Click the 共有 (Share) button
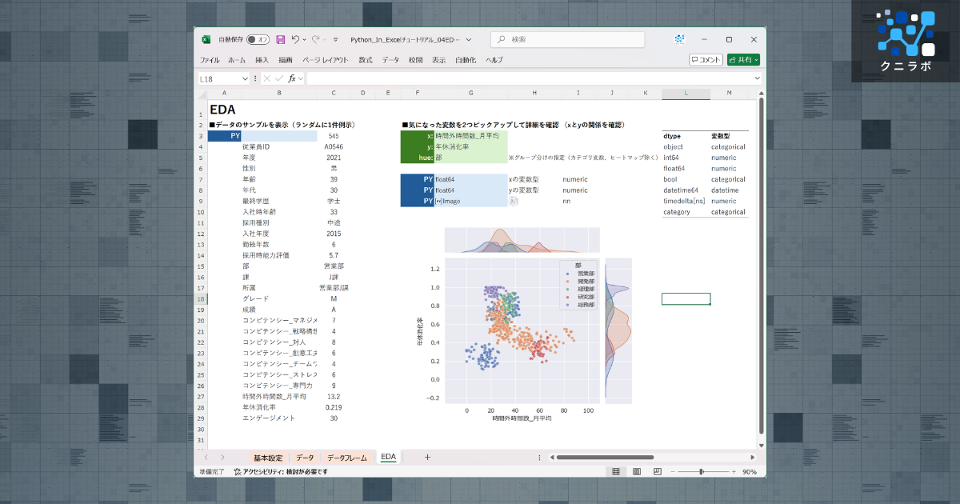Screen dimensions: 960x504 (743, 59)
